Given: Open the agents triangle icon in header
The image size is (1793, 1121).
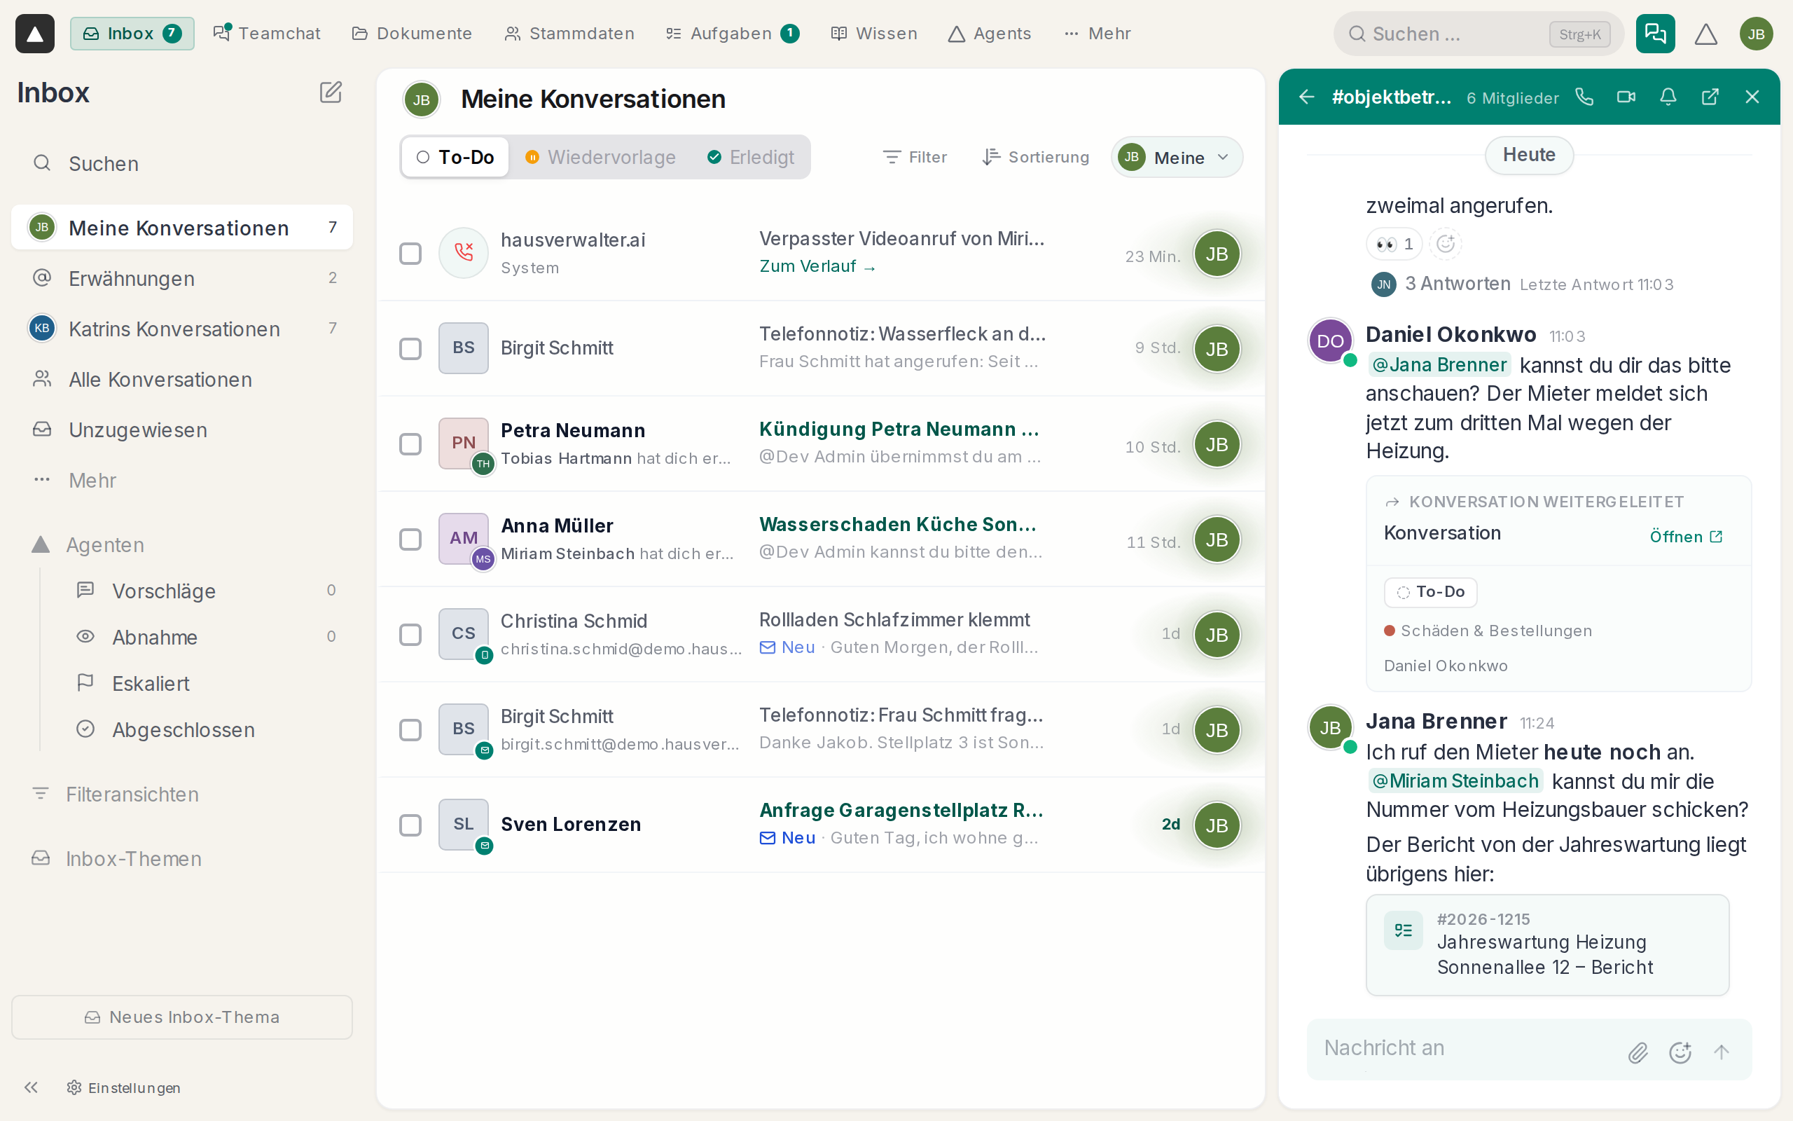Looking at the screenshot, I should pyautogui.click(x=1705, y=34).
